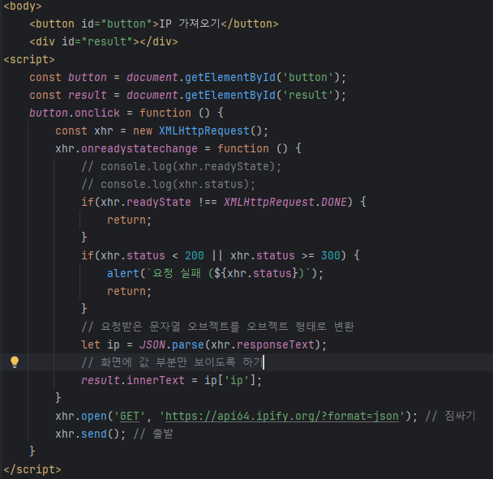Click comment "화면에 값 부분만 보이도록 하기"

click(x=172, y=362)
